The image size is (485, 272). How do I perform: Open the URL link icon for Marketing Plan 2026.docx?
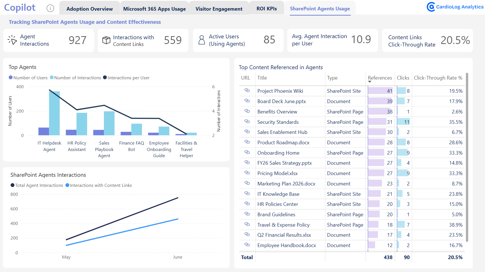(247, 183)
